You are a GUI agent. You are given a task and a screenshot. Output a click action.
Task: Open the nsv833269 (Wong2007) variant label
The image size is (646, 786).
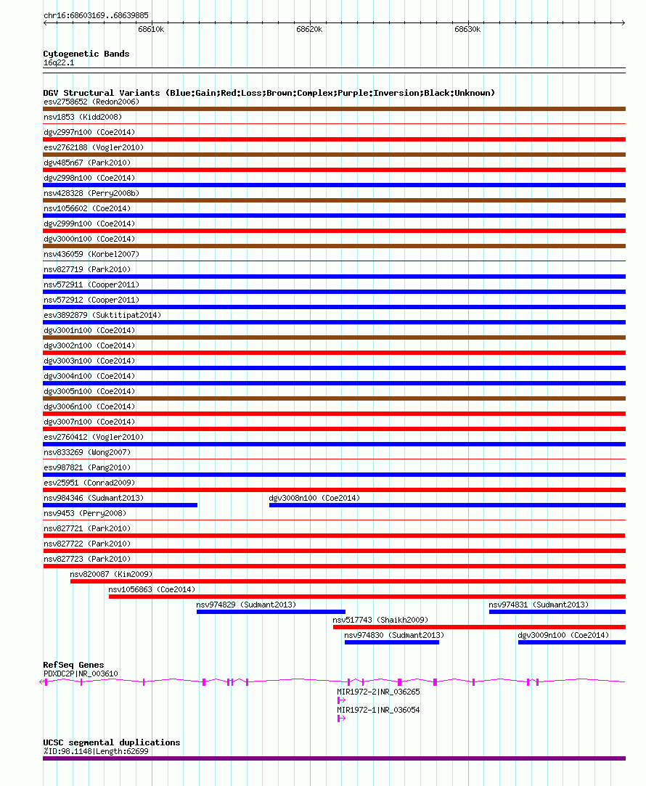pyautogui.click(x=87, y=452)
